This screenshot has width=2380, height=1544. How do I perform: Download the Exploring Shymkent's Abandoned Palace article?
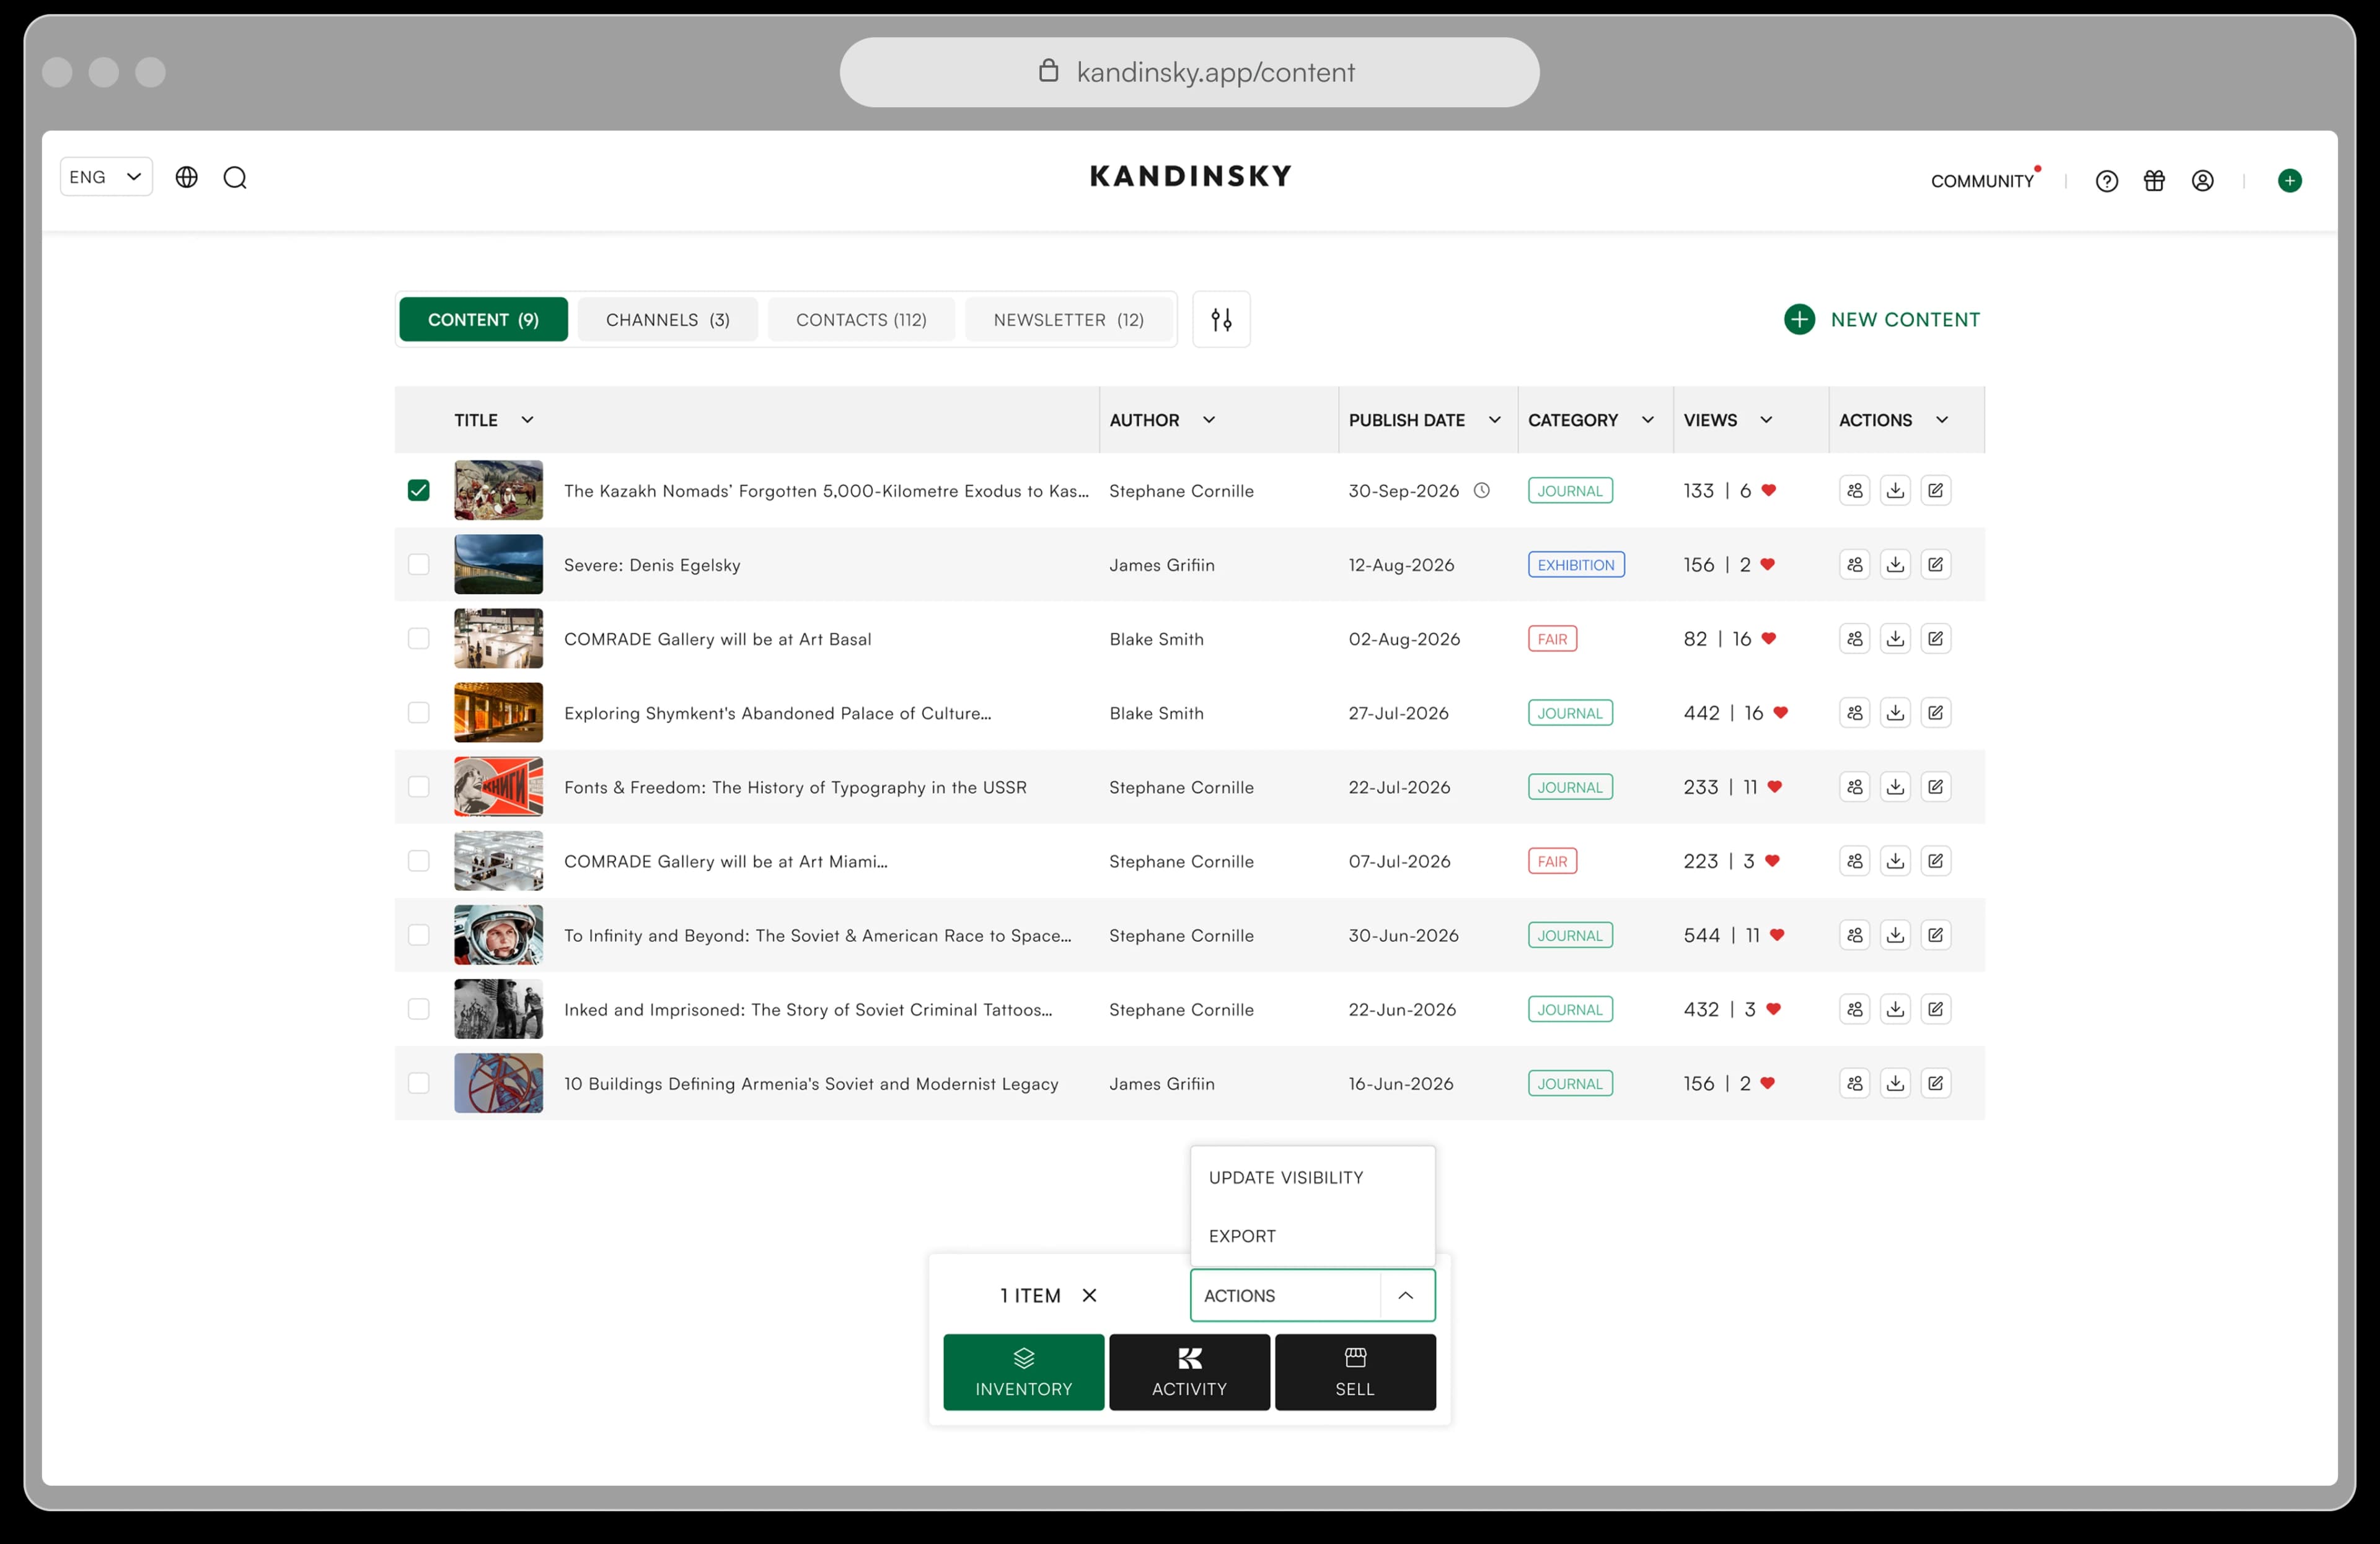[1895, 713]
